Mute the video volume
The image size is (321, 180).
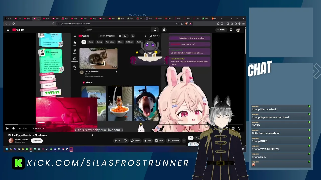tap(14, 128)
